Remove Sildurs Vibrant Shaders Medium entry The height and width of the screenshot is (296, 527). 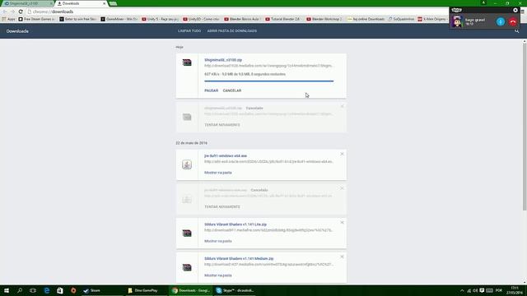coord(342,257)
